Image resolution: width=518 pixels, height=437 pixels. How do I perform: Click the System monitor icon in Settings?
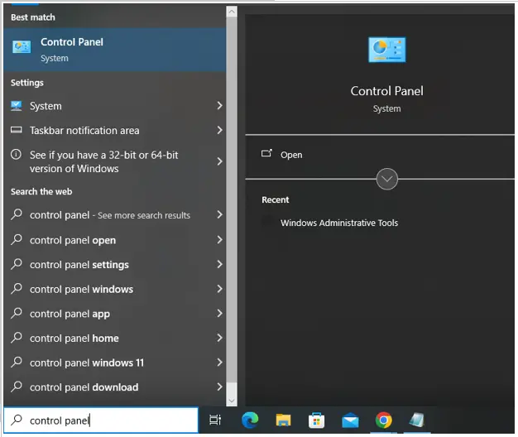17,106
